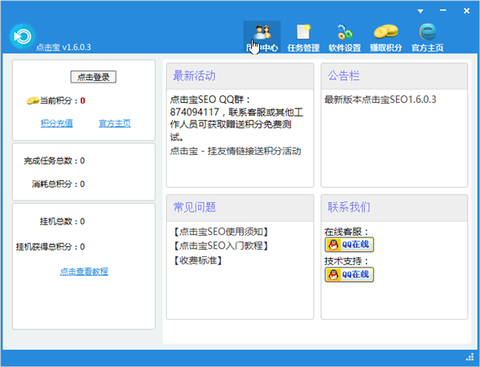The image size is (480, 367).
Task: Minimize the 点击宝 window
Action: [x=443, y=11]
